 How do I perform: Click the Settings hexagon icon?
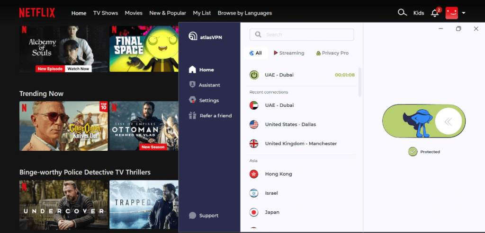coord(192,100)
